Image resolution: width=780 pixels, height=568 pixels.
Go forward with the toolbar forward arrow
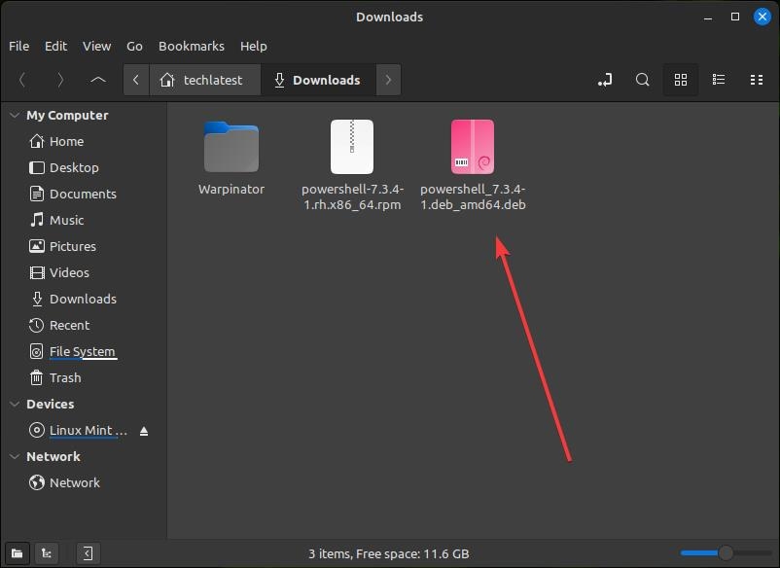point(60,80)
